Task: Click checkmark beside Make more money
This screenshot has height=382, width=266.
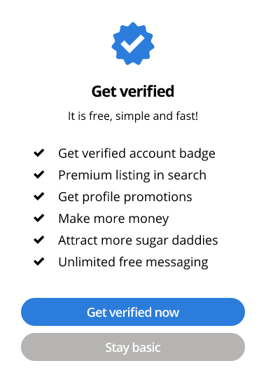Action: [39, 218]
